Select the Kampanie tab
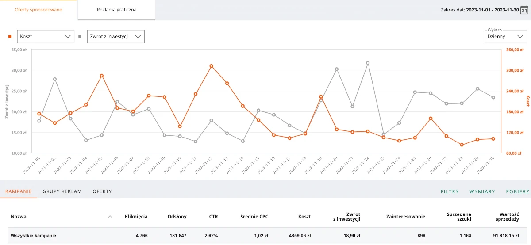Viewport: 531px width, 245px height. 19,191
